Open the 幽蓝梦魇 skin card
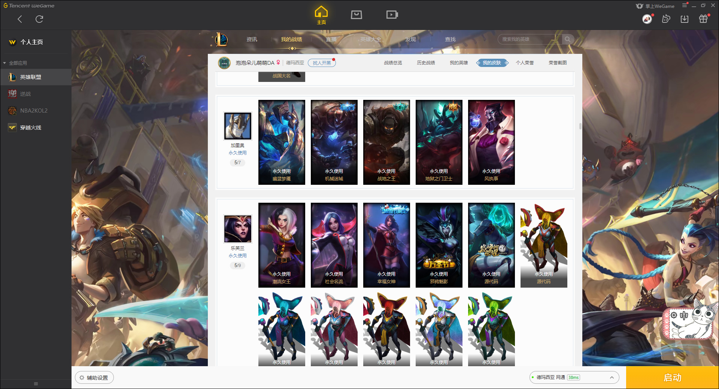This screenshot has width=719, height=389. 282,142
